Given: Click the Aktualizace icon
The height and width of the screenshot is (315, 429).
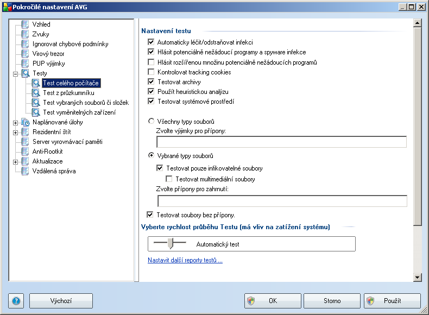Looking at the screenshot, I should point(25,161).
